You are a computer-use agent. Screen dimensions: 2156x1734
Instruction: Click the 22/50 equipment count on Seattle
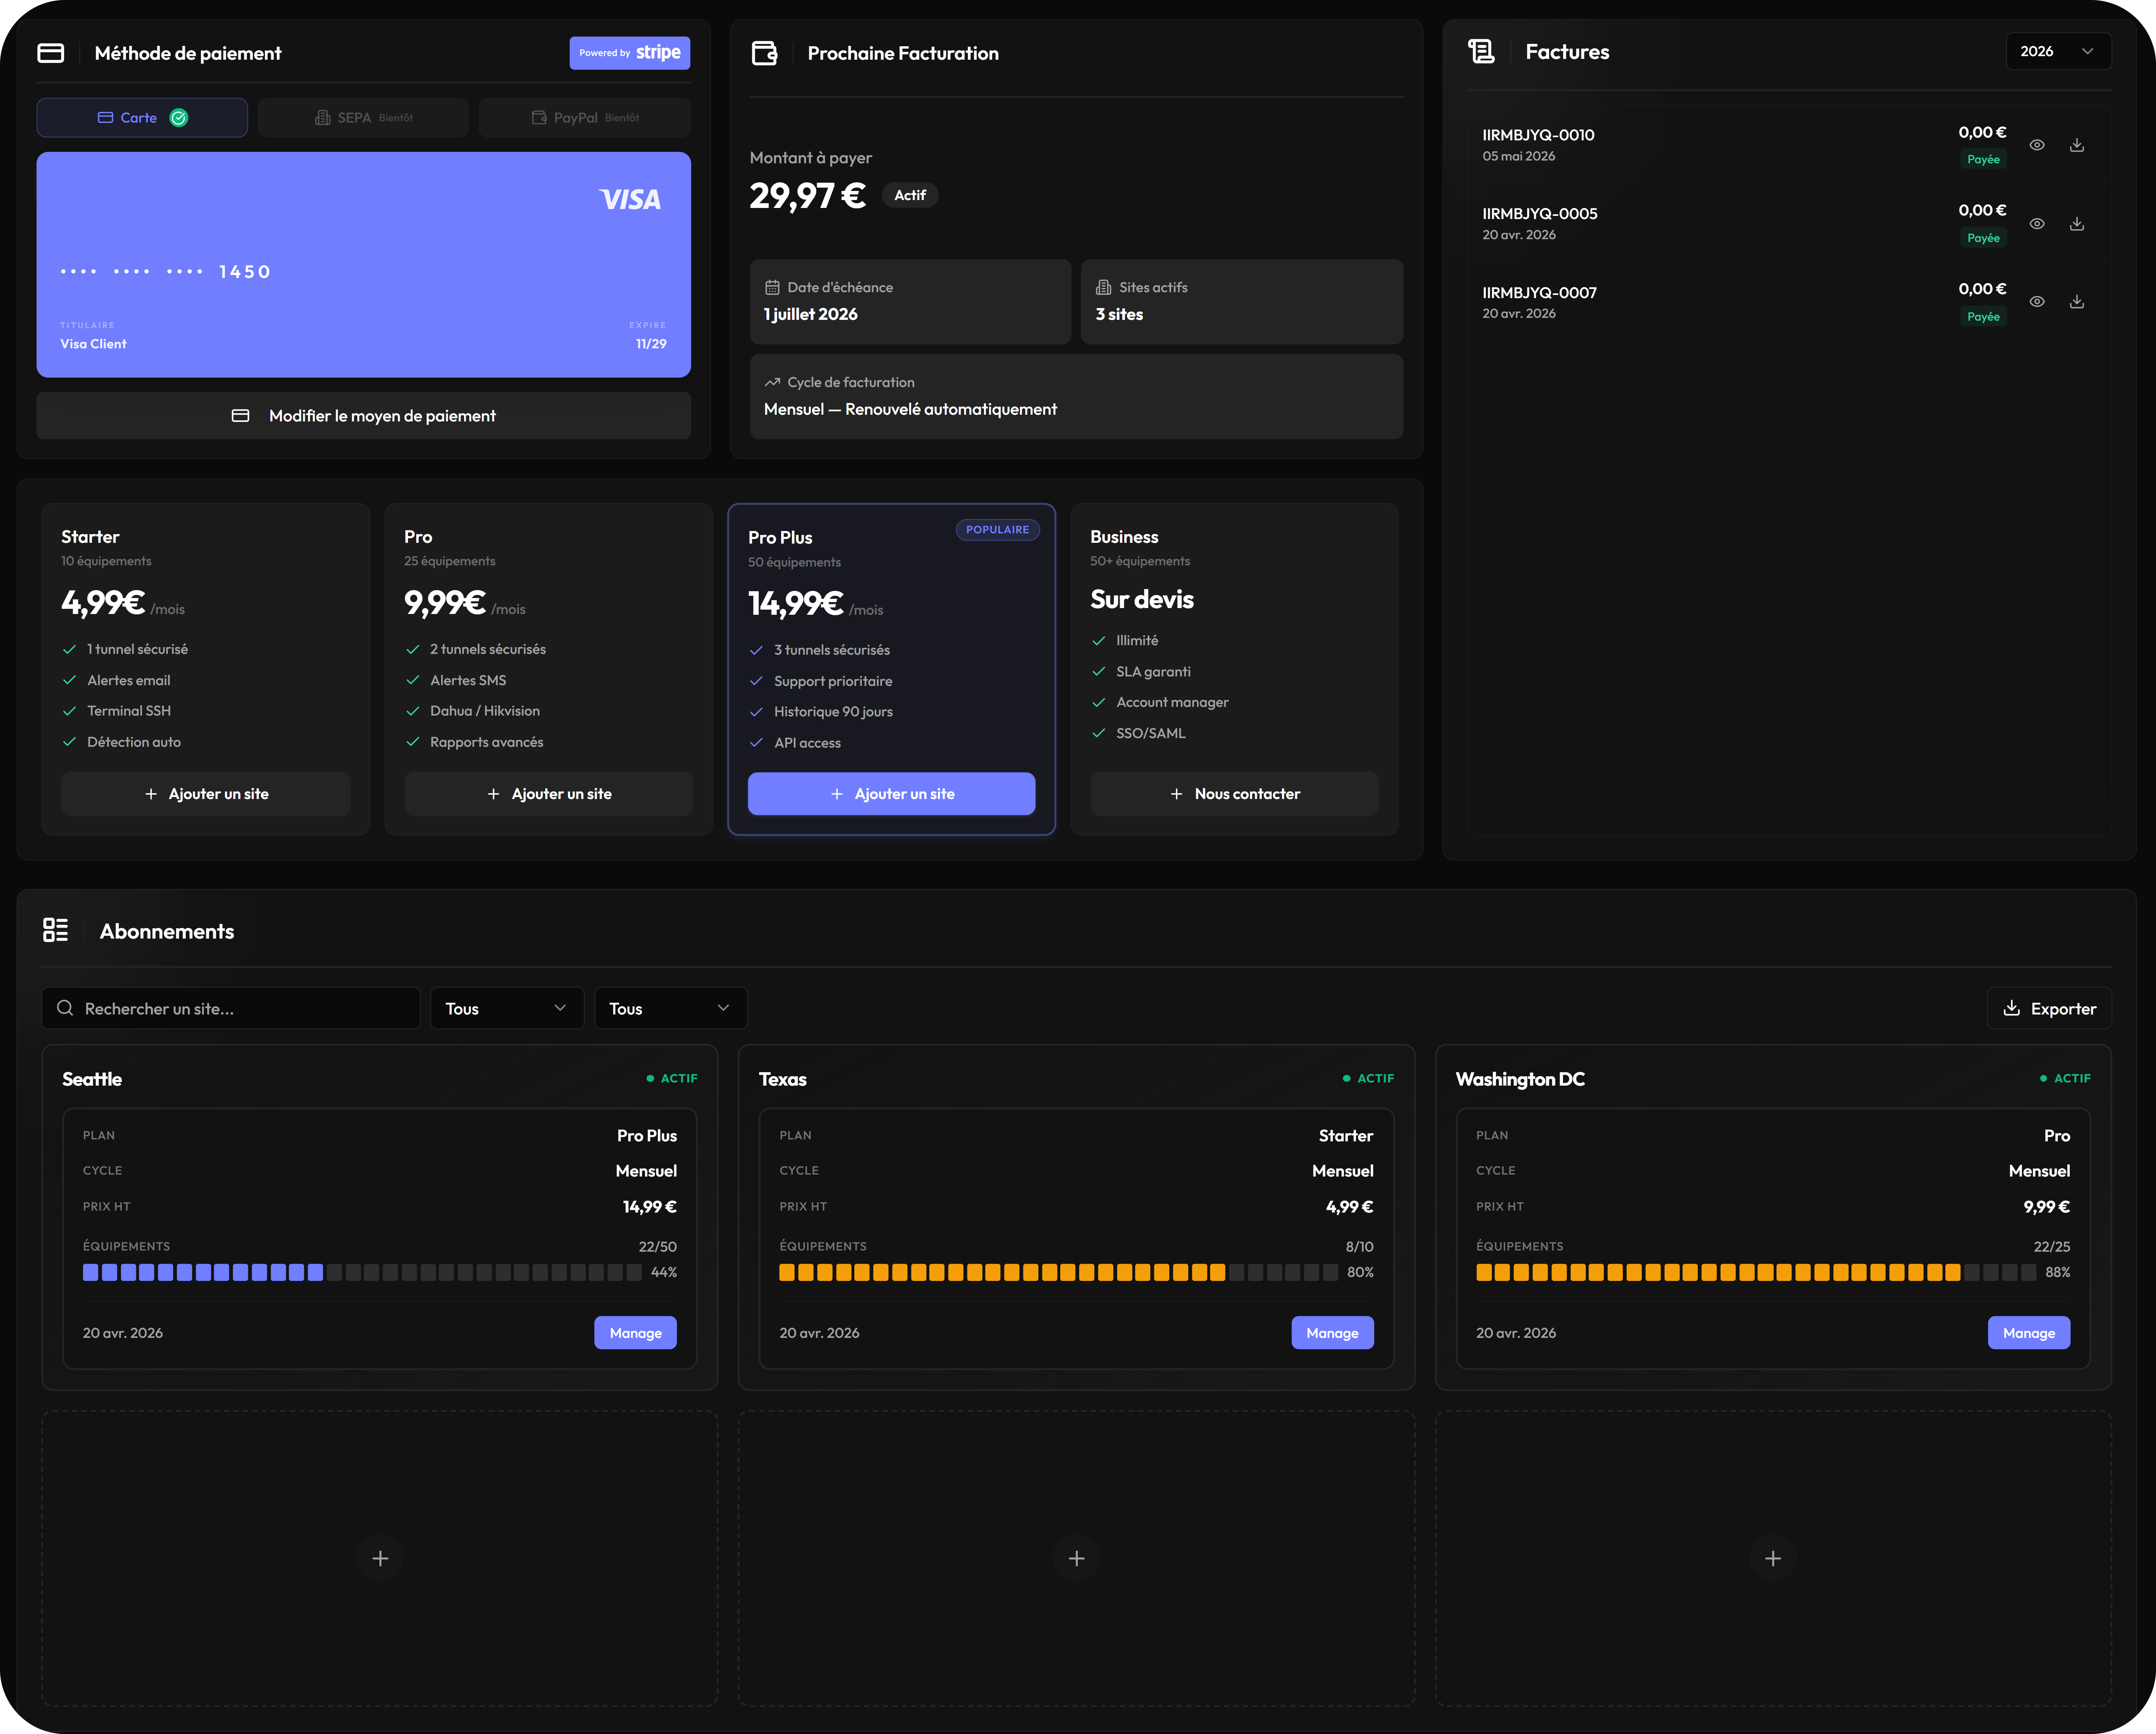coord(658,1247)
